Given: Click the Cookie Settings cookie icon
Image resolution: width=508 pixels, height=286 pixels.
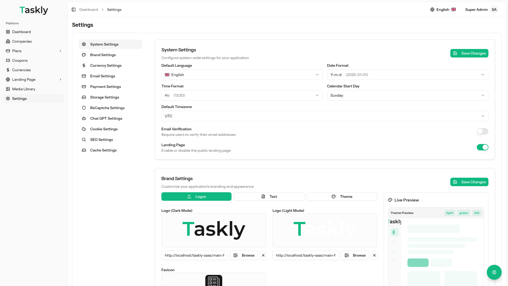Looking at the screenshot, I should (x=84, y=129).
